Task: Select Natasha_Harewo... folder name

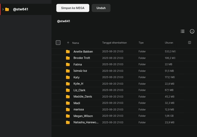Action: coord(86,122)
